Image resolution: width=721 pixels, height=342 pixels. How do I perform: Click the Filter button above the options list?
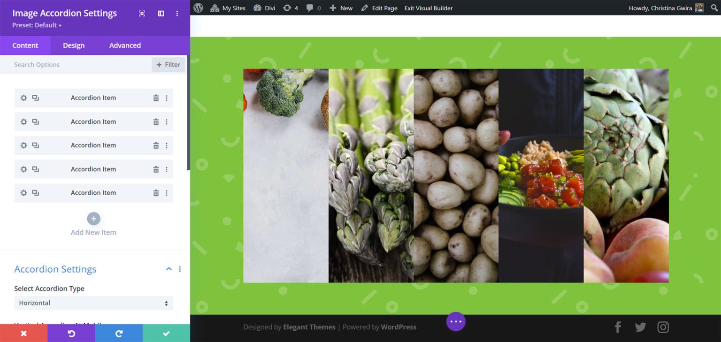pos(168,64)
